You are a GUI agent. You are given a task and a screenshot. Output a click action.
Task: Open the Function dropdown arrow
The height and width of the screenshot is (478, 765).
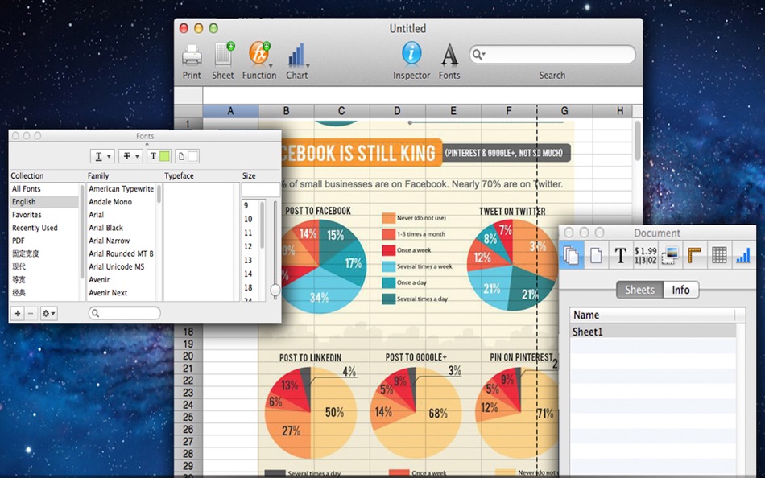click(271, 65)
